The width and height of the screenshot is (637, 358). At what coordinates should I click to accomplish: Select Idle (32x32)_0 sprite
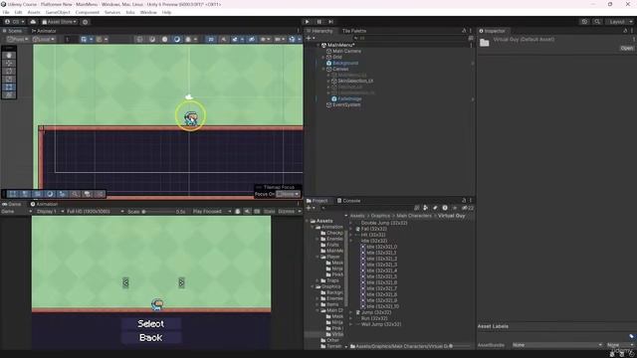(x=378, y=247)
